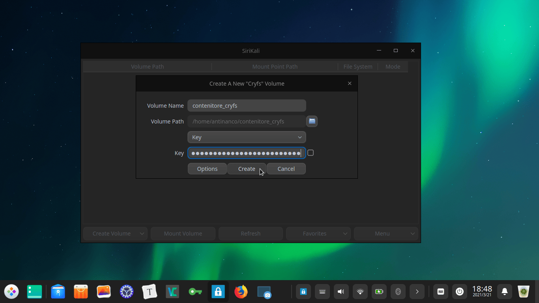Click the Volume Path field

click(x=247, y=121)
